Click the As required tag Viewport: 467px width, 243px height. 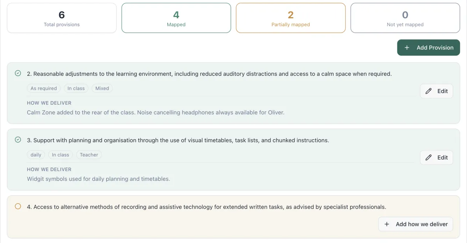tap(44, 88)
